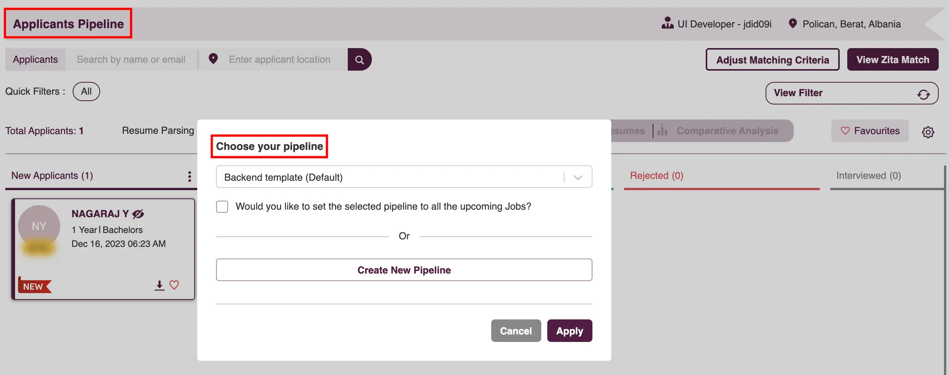
Task: Switch to the Rejected (0) column tab
Action: 656,175
